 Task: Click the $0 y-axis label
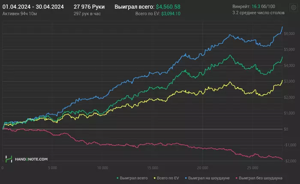286,129
